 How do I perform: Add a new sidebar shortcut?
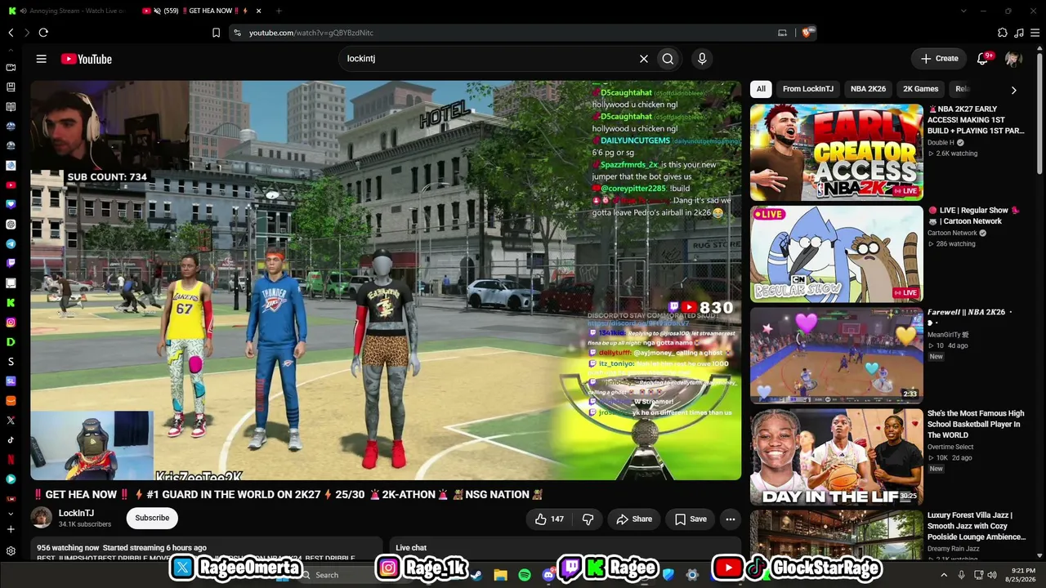pyautogui.click(x=11, y=529)
